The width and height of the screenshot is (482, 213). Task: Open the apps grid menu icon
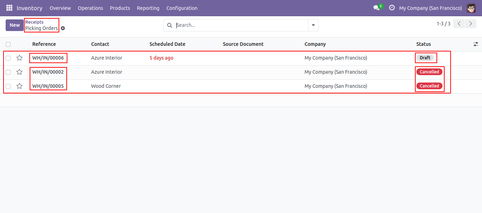tap(9, 8)
